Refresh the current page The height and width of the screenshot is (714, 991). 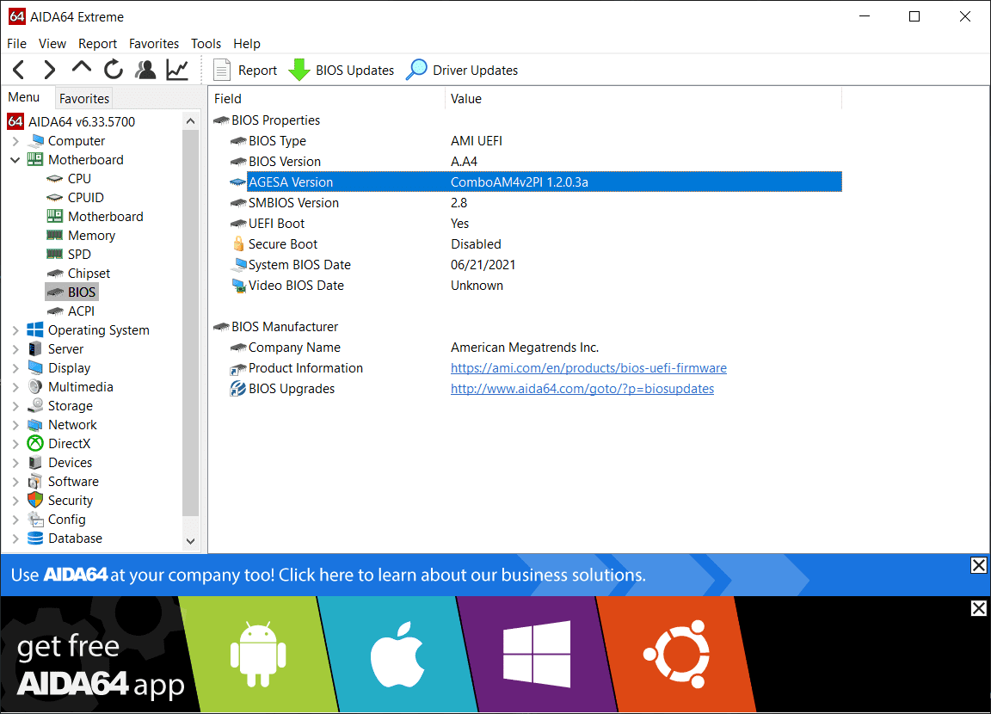[x=114, y=70]
